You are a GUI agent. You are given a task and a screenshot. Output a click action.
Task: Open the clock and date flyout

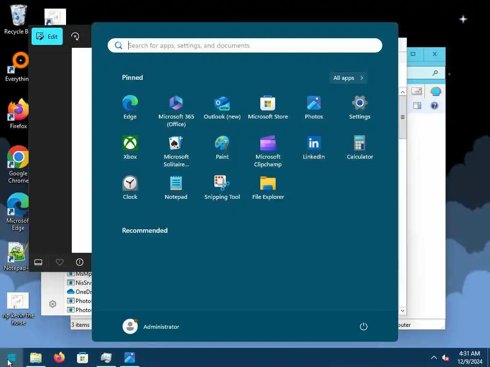coord(470,357)
